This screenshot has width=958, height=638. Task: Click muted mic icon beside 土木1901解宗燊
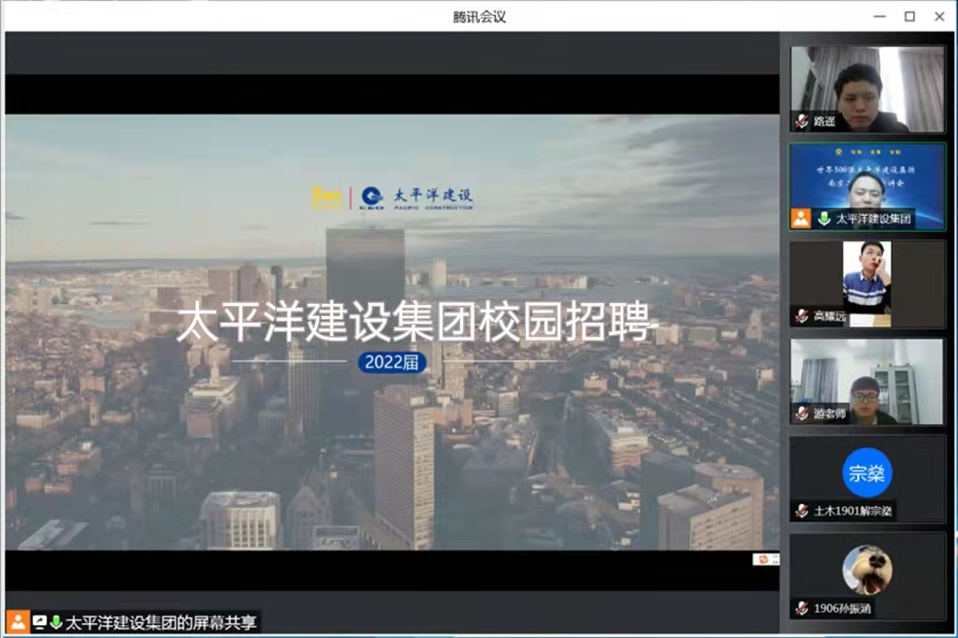802,511
